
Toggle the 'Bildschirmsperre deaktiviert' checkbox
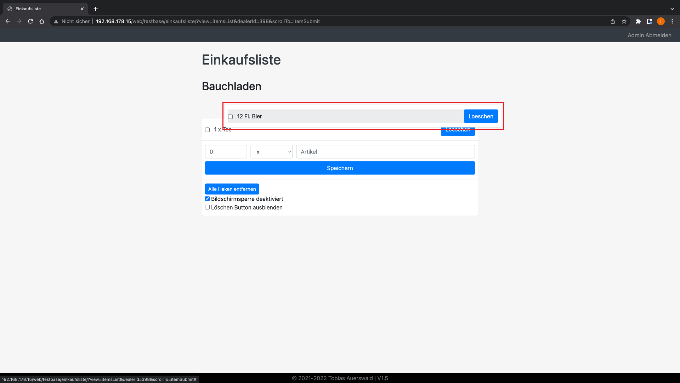[207, 198]
